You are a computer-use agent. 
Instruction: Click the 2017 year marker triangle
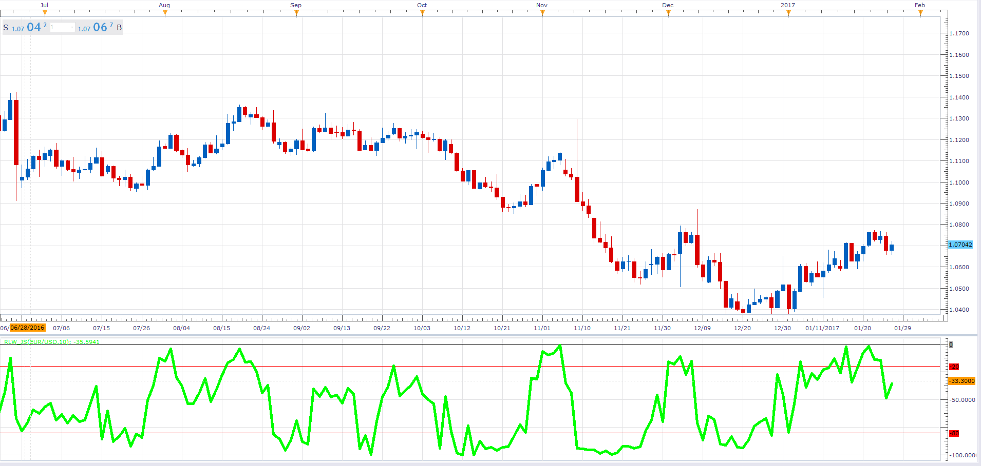click(788, 13)
